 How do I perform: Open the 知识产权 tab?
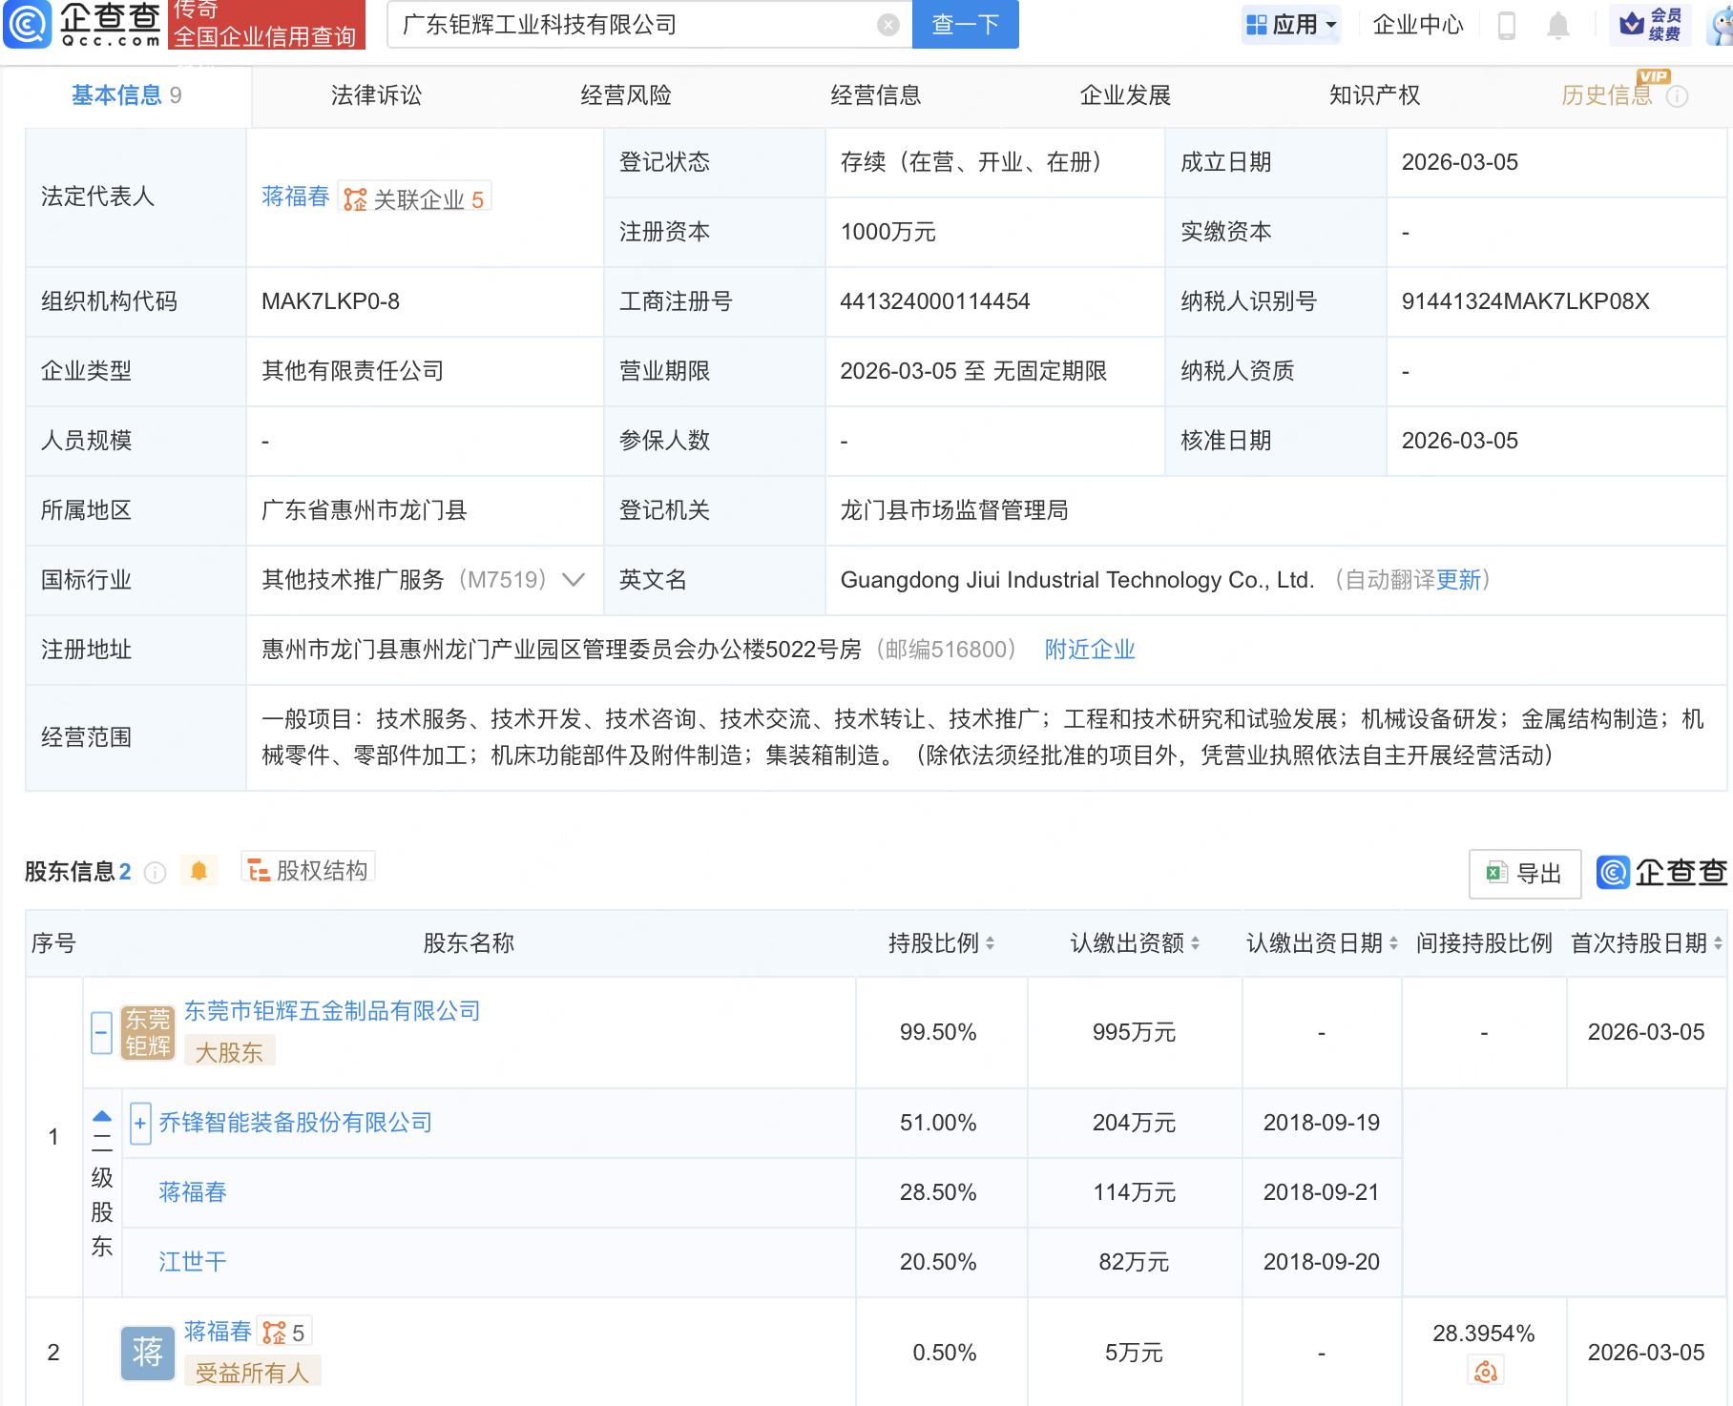click(1374, 95)
